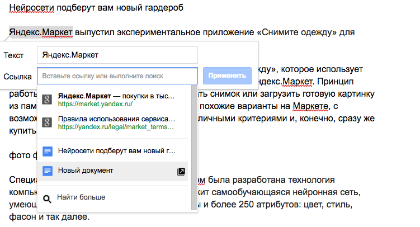The width and height of the screenshot is (420, 227).
Task: Click the Google icon beside Правила использования result
Action: tap(48, 123)
